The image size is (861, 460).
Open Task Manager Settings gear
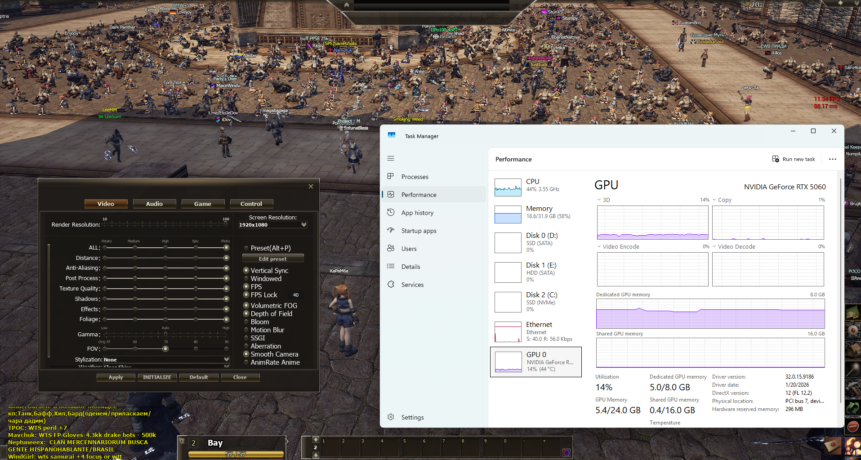click(x=391, y=417)
